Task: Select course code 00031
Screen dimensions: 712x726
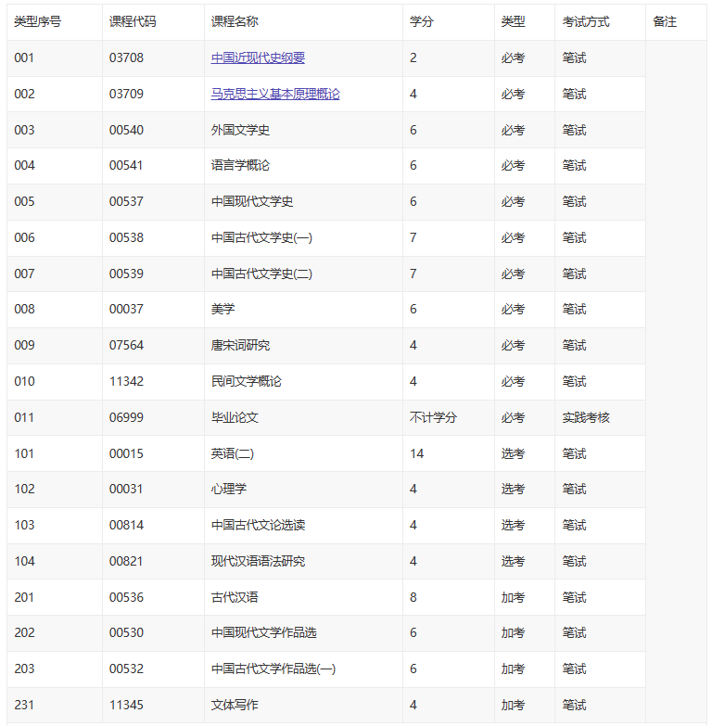Action: (126, 489)
